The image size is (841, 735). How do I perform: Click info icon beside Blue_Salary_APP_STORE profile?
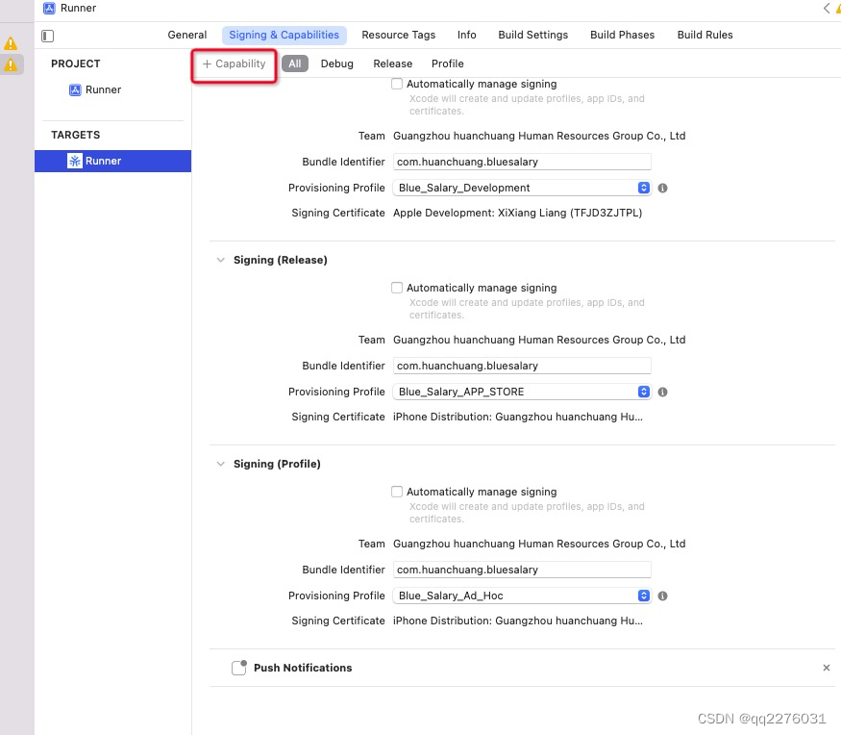(662, 392)
